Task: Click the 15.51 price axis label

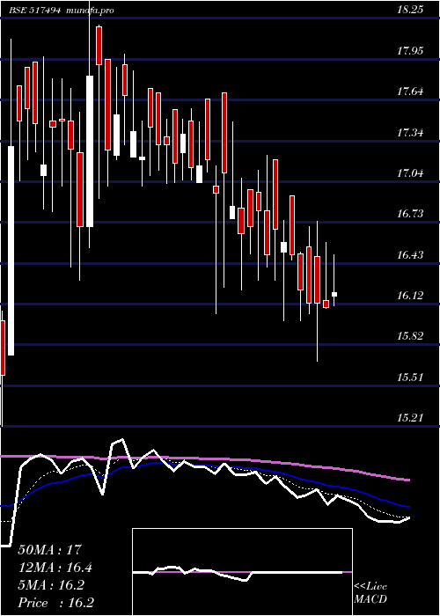Action: pyautogui.click(x=410, y=378)
